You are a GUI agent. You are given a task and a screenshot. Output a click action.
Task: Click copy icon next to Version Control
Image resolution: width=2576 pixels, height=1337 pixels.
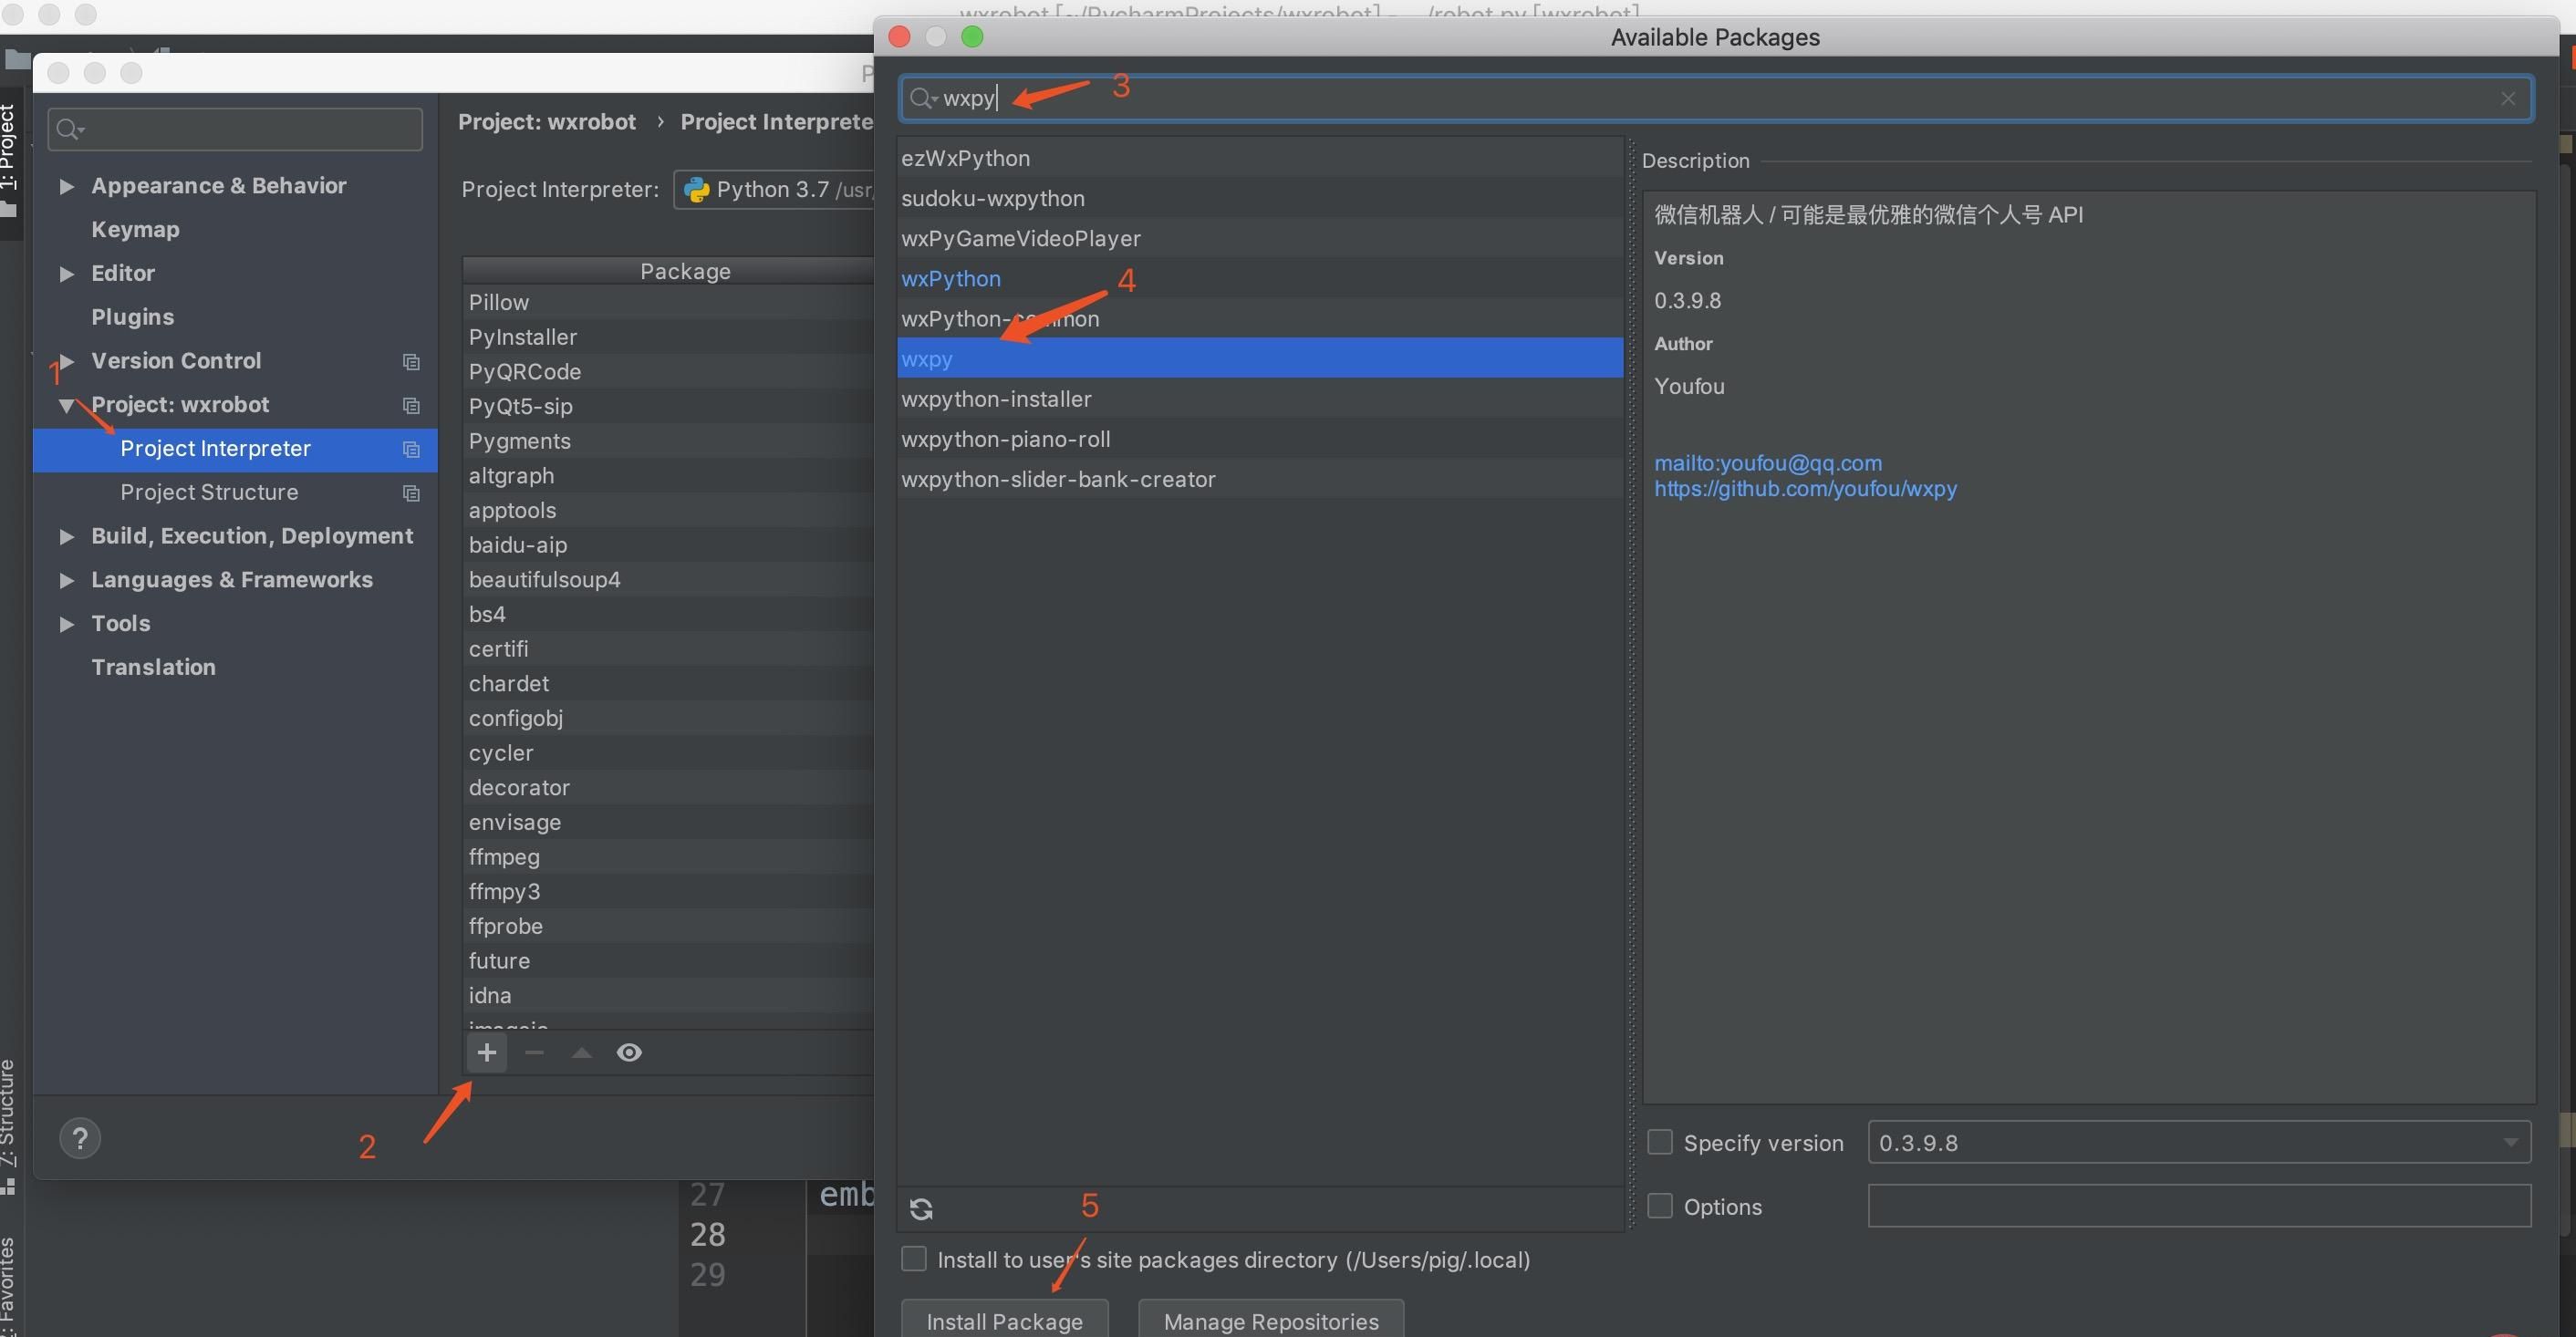click(x=411, y=361)
